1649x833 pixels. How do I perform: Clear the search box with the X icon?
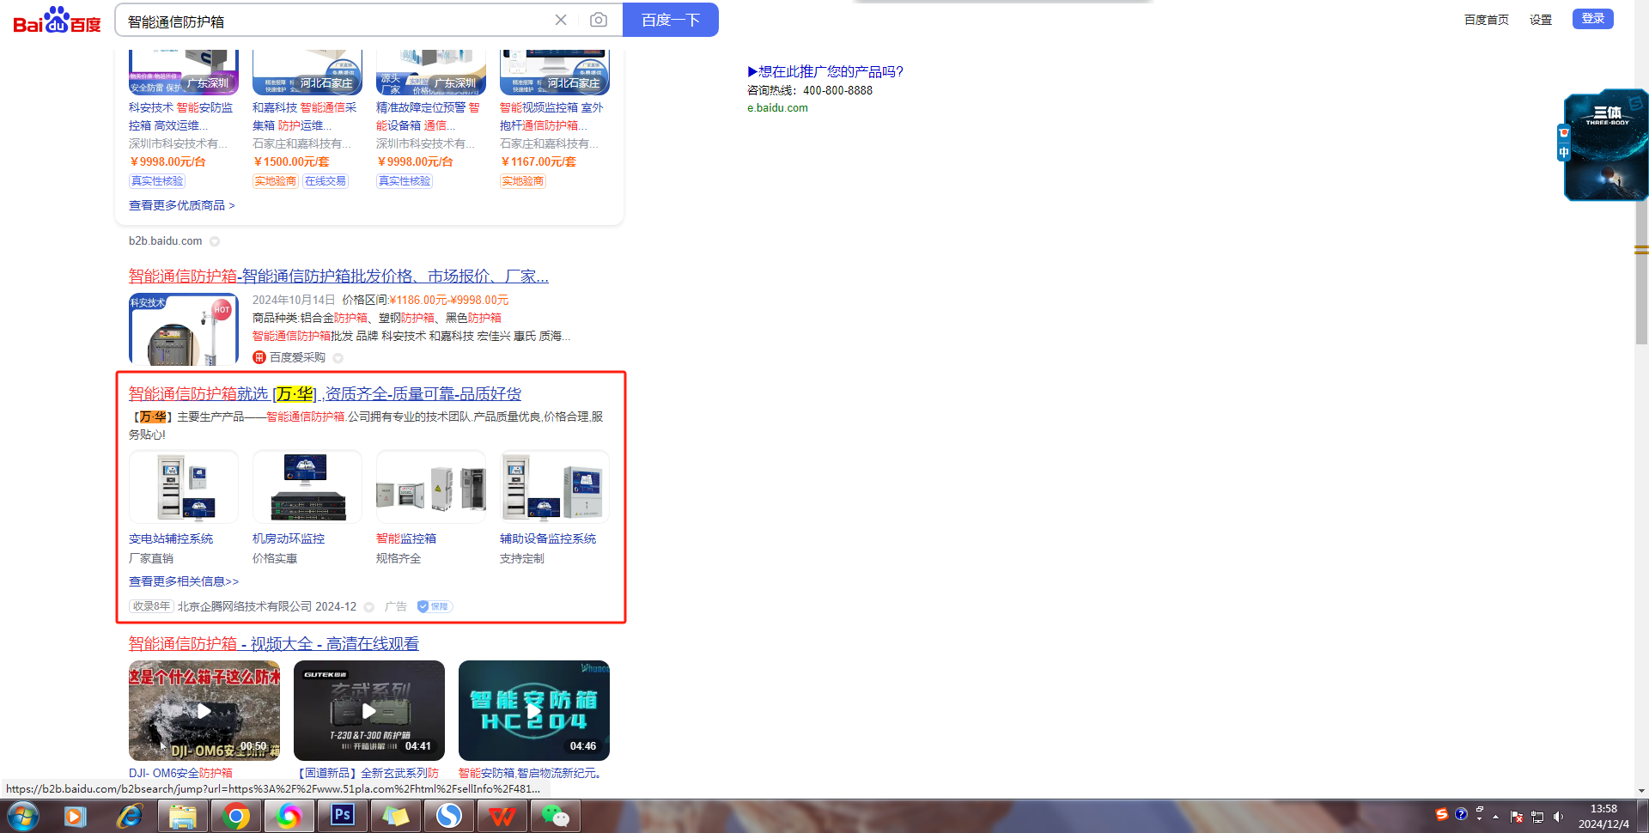point(561,20)
